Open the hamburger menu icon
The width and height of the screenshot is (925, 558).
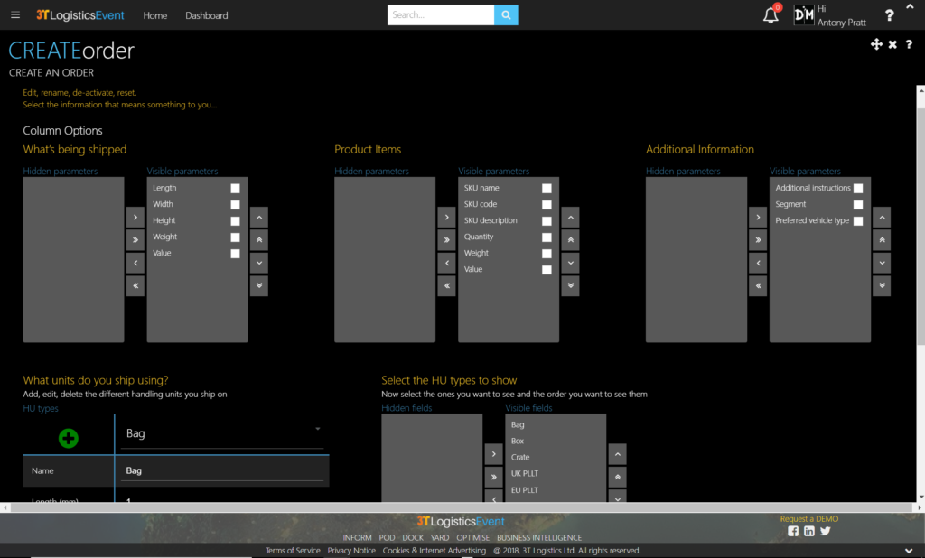15,15
